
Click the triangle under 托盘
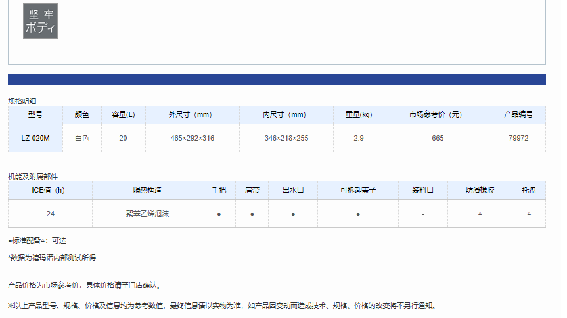coord(529,214)
